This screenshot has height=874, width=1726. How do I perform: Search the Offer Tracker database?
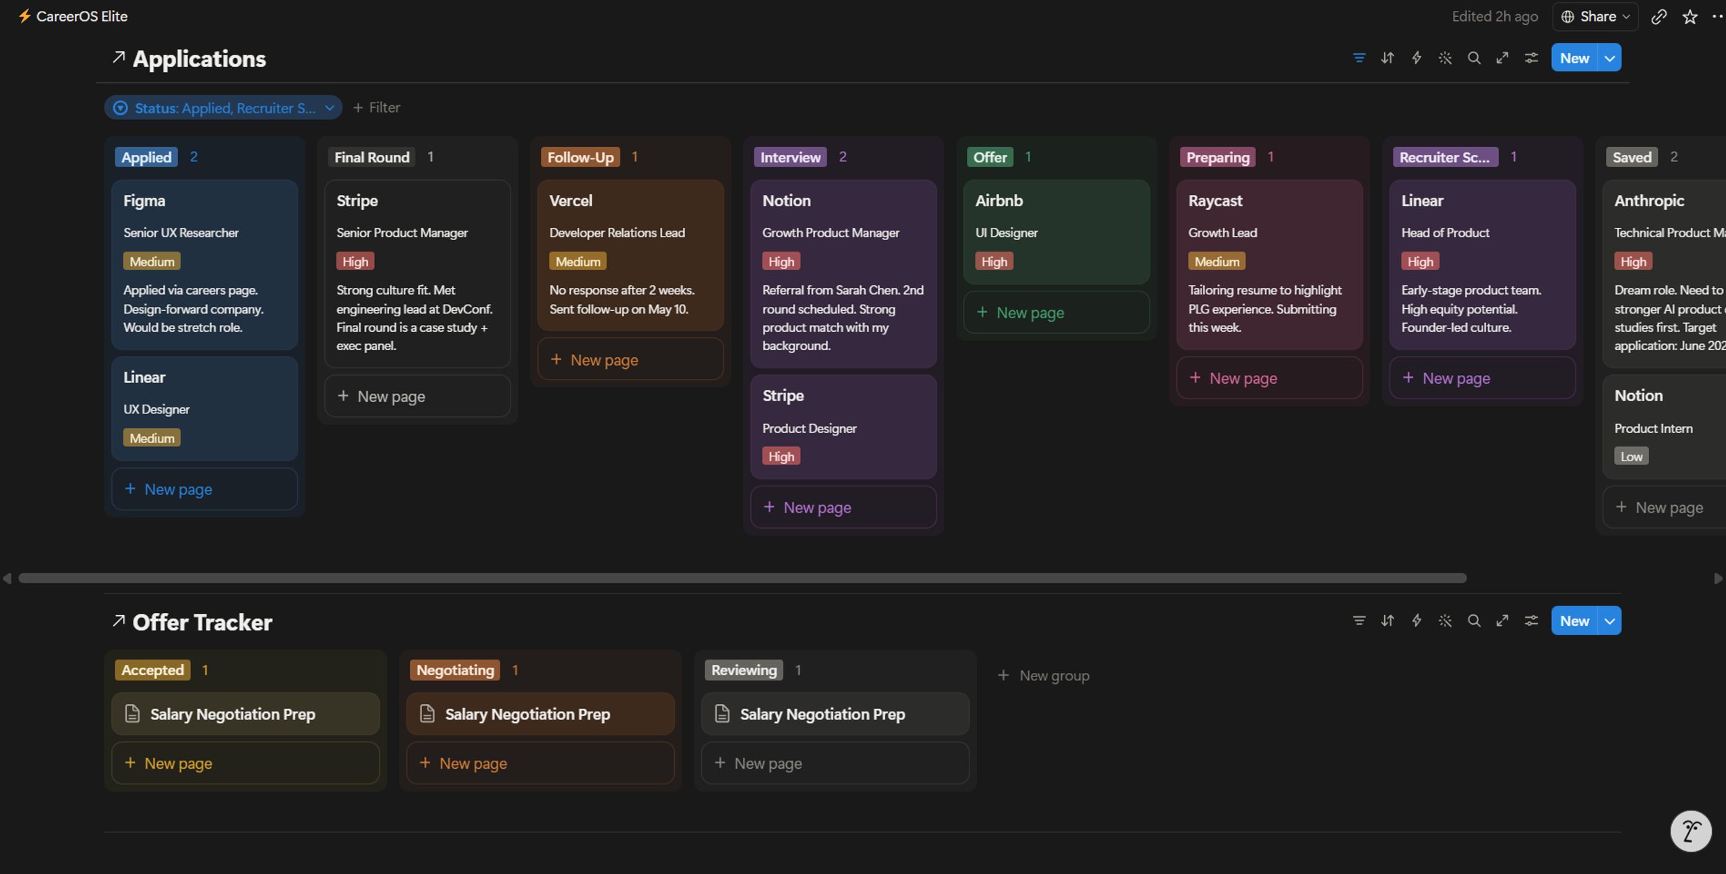point(1474,620)
